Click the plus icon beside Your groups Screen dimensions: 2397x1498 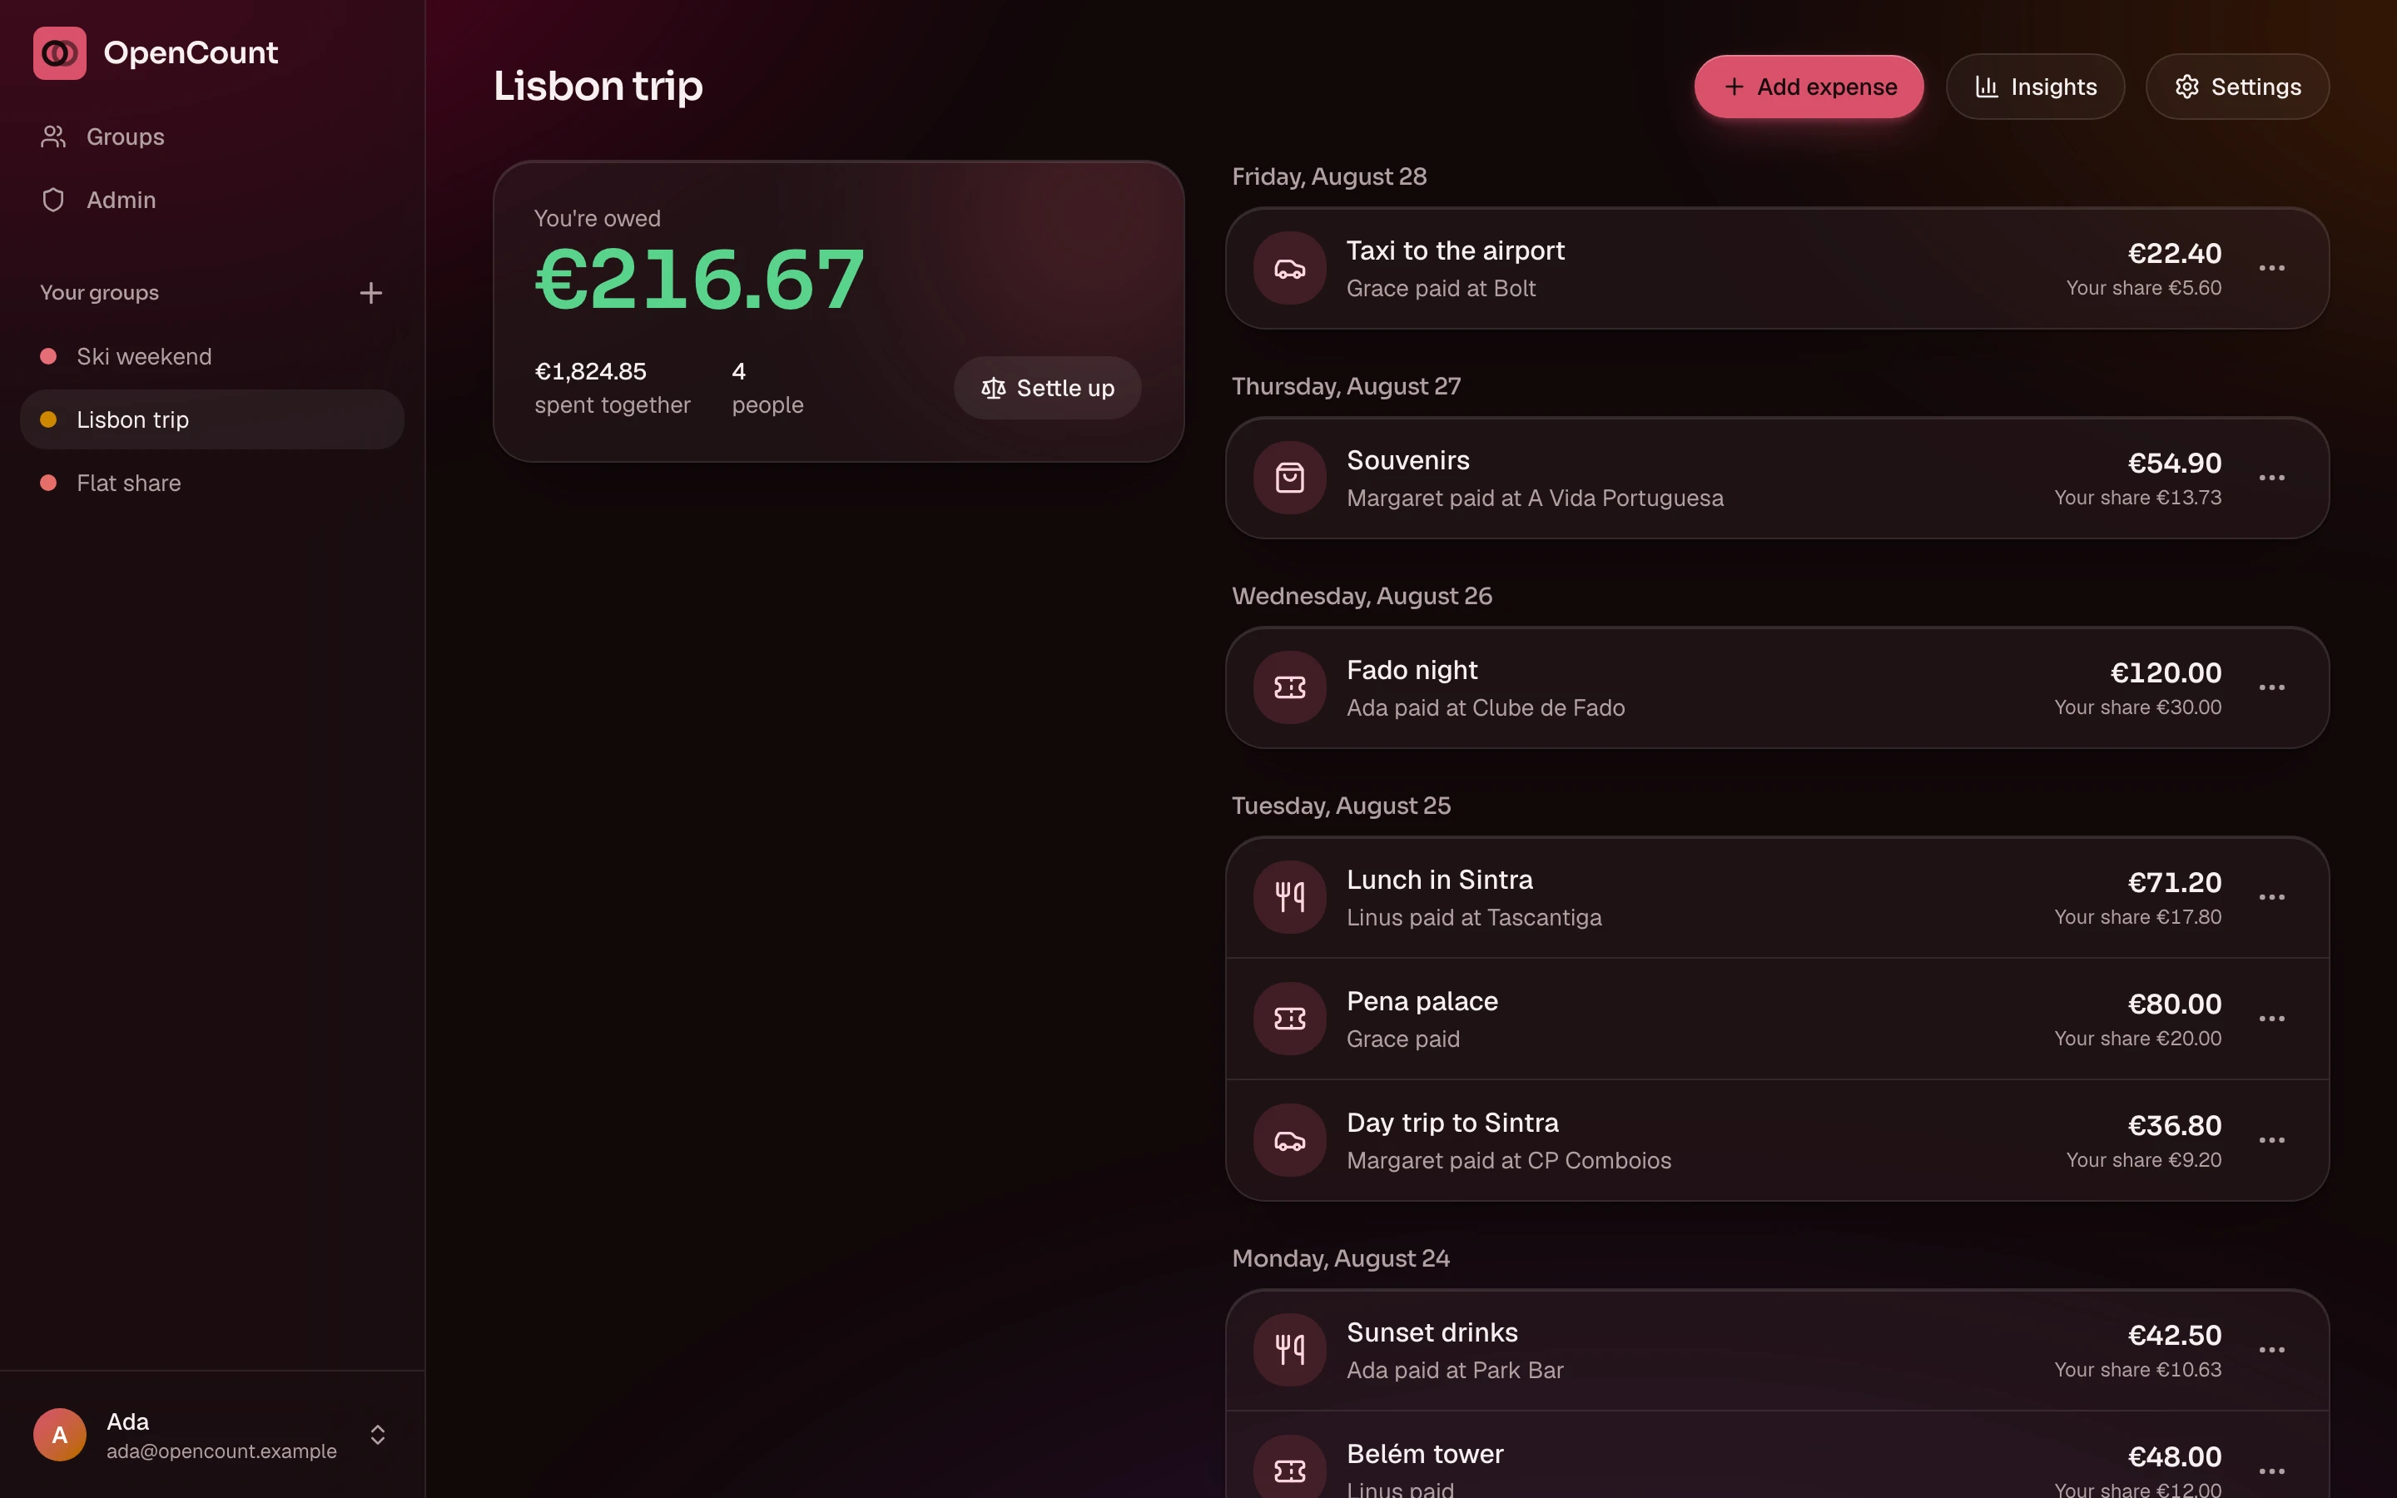(370, 293)
